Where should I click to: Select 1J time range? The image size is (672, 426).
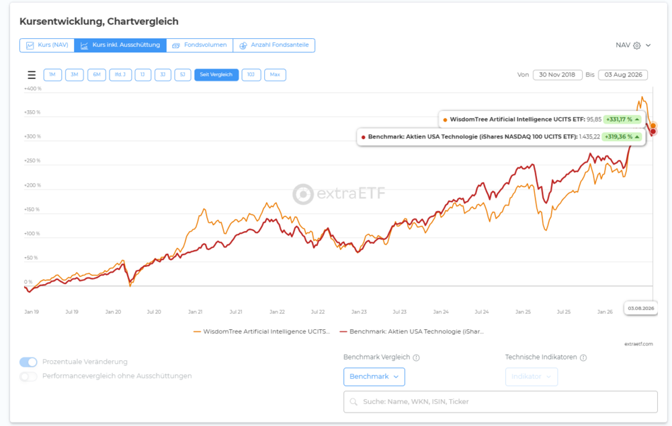pyautogui.click(x=142, y=75)
